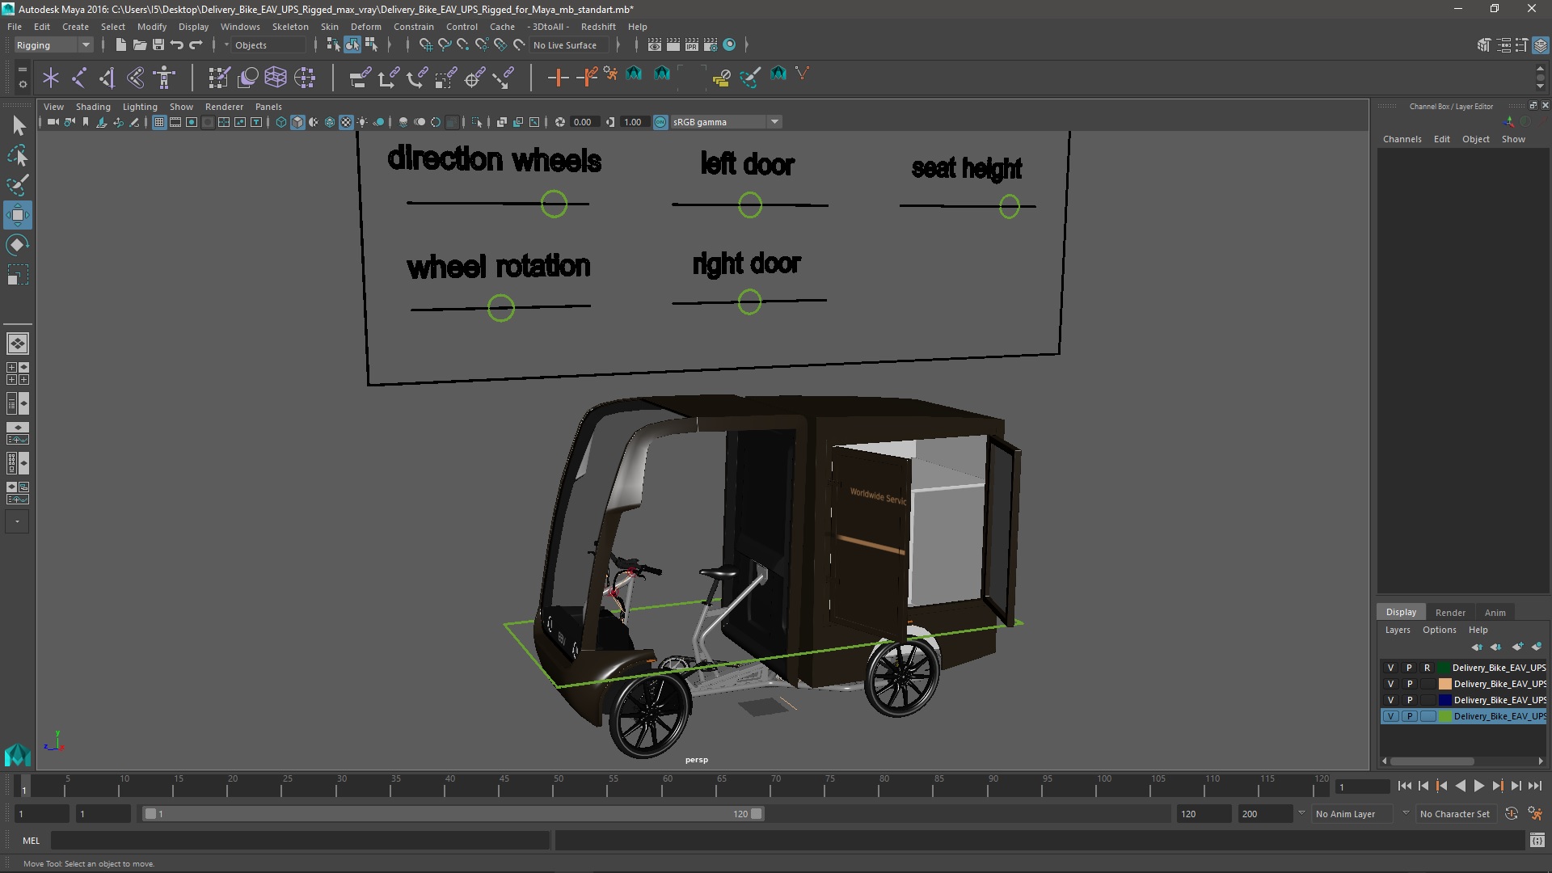This screenshot has height=873, width=1552.
Task: Select the Create Joints tool icon
Action: click(x=79, y=78)
